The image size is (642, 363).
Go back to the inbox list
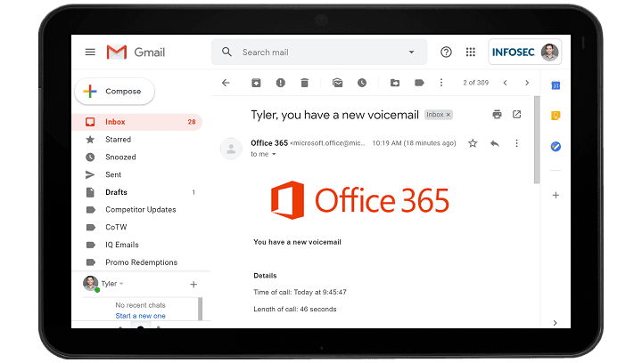(226, 83)
